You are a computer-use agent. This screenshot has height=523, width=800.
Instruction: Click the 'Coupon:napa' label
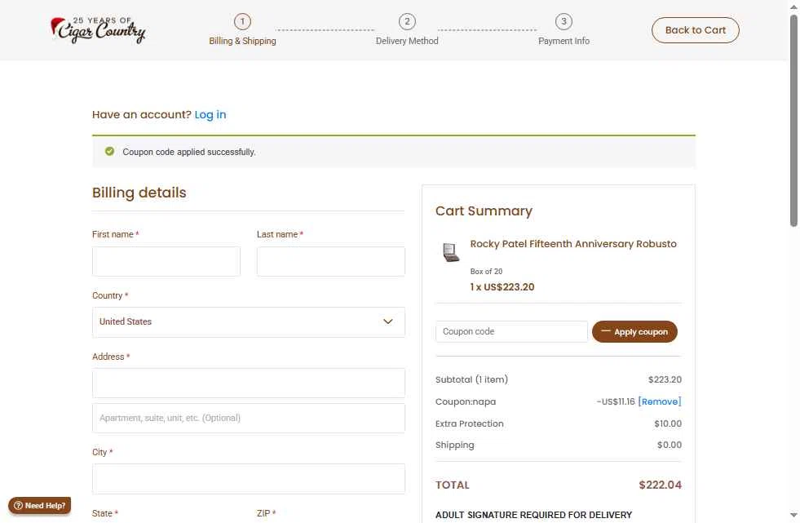(x=466, y=401)
